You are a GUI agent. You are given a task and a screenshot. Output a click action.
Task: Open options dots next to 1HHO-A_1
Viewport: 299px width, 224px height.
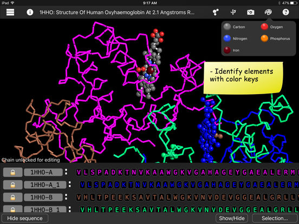tap(70, 184)
